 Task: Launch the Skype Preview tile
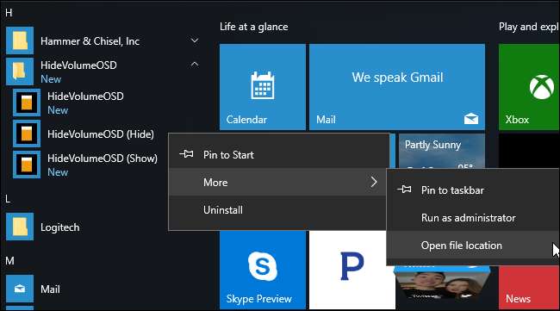coord(263,270)
